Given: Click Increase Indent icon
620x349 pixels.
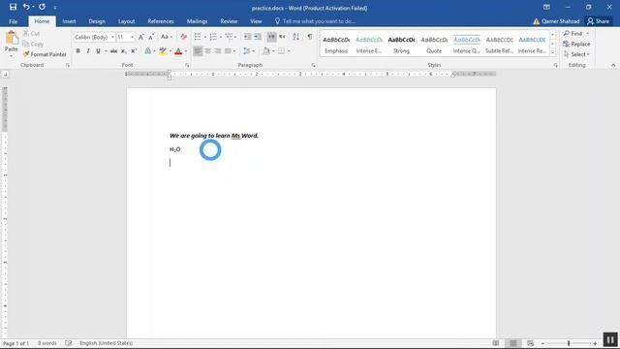Looking at the screenshot, I should point(258,37).
